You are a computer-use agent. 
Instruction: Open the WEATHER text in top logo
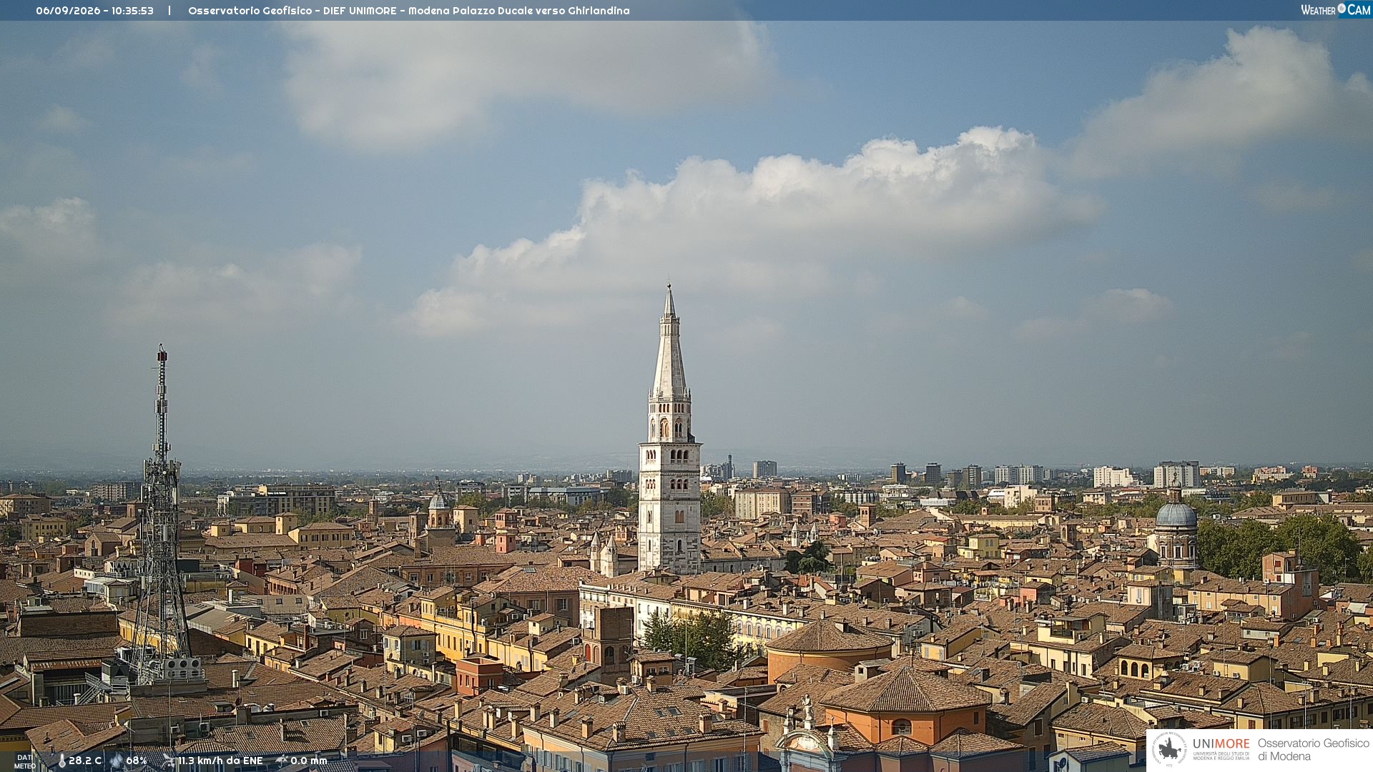(x=1318, y=10)
